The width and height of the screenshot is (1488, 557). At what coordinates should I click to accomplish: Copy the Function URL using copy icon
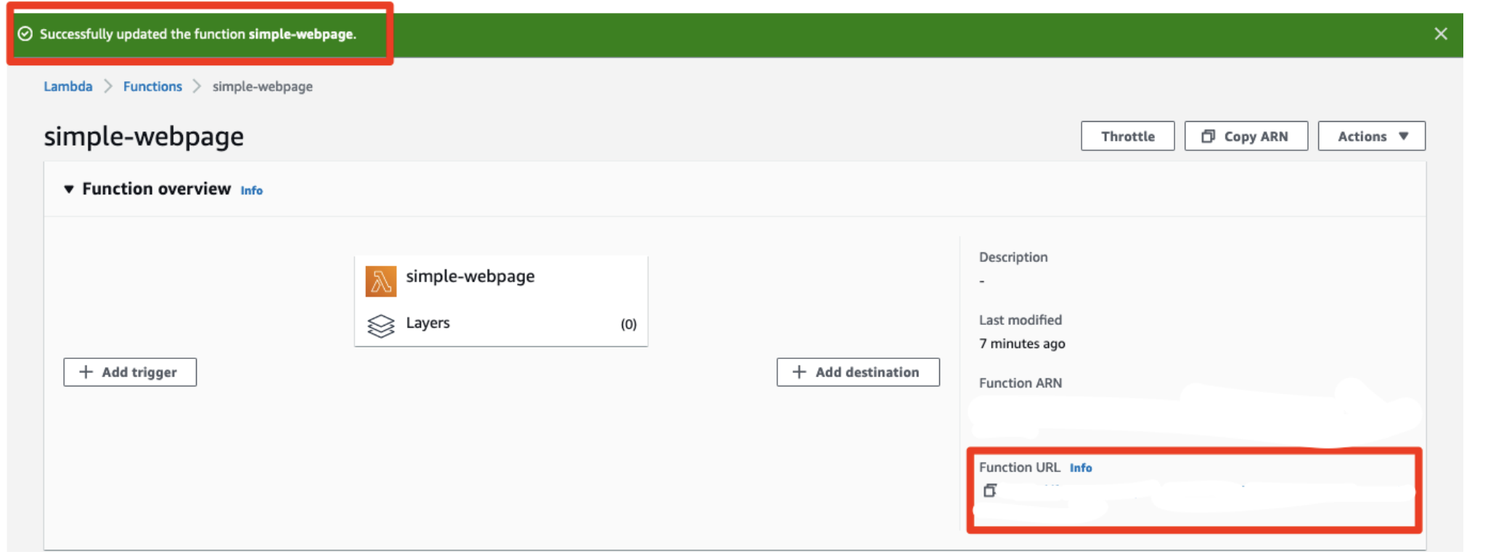[989, 491]
